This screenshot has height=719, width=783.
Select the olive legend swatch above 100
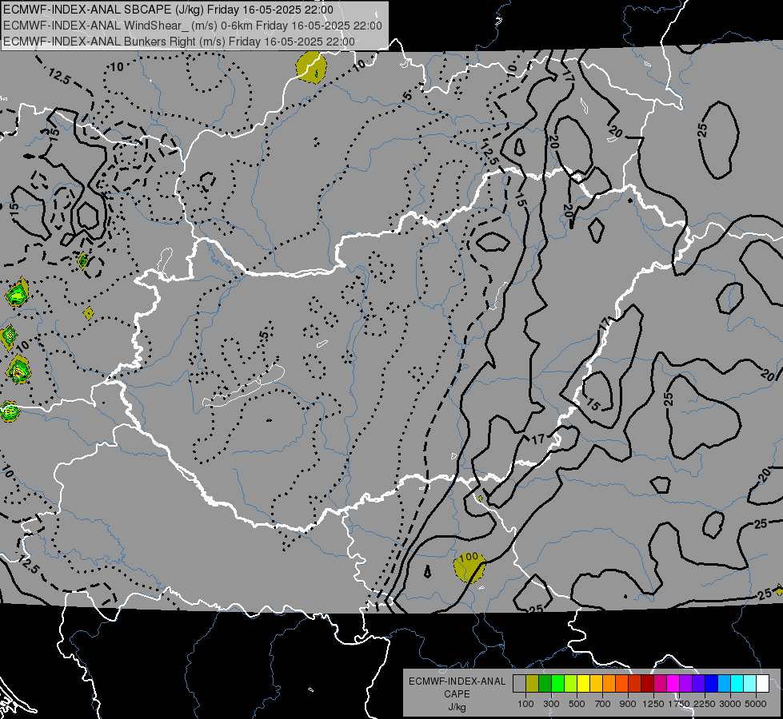[x=533, y=684]
